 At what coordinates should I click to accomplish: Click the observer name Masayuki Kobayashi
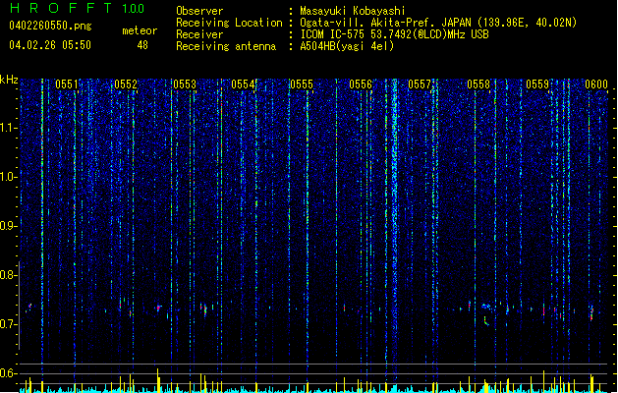pyautogui.click(x=353, y=11)
